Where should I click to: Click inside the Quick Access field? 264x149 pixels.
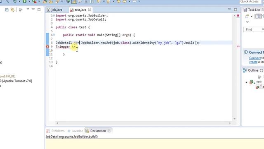pos(250,2)
